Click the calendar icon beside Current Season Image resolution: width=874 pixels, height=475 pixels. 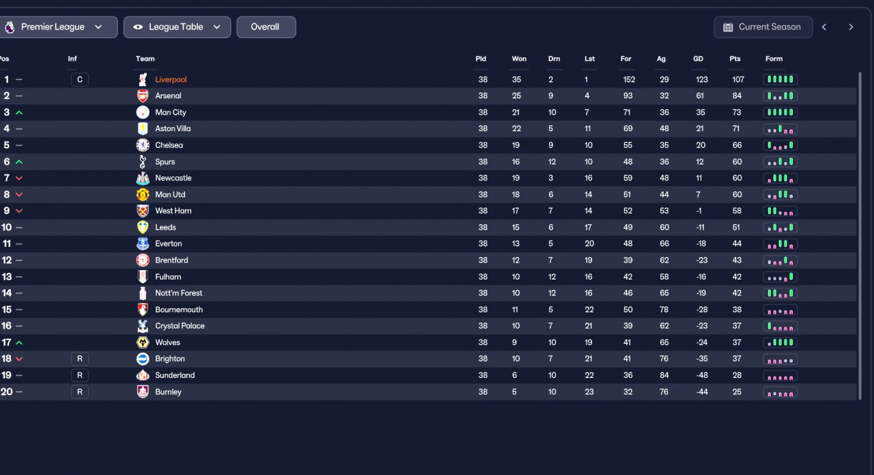point(727,27)
